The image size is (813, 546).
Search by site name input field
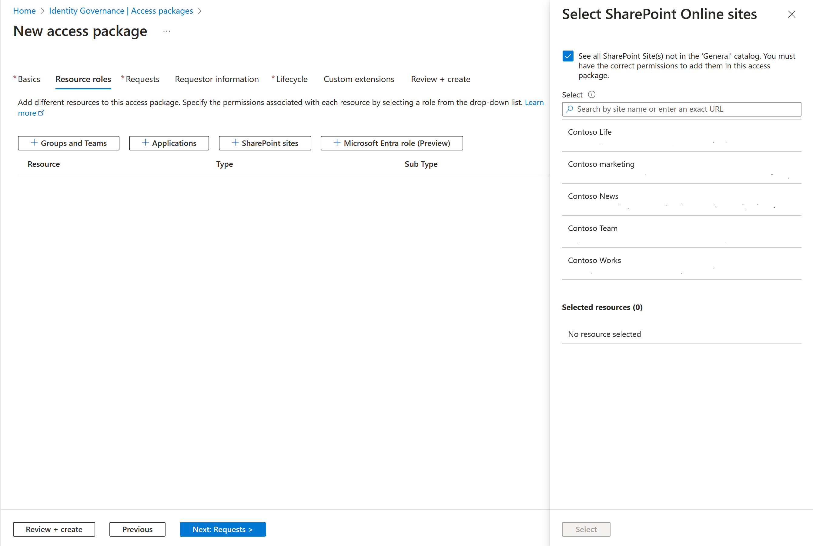coord(682,109)
